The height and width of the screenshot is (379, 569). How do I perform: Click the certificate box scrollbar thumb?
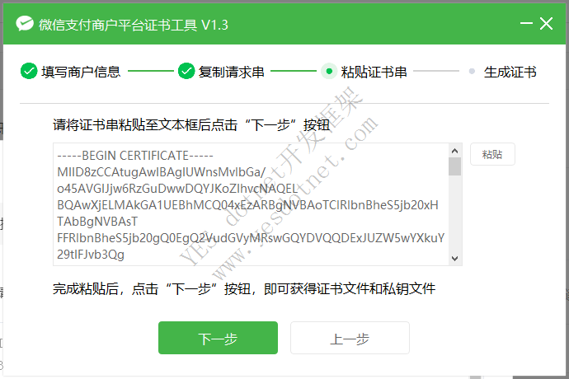[454, 166]
